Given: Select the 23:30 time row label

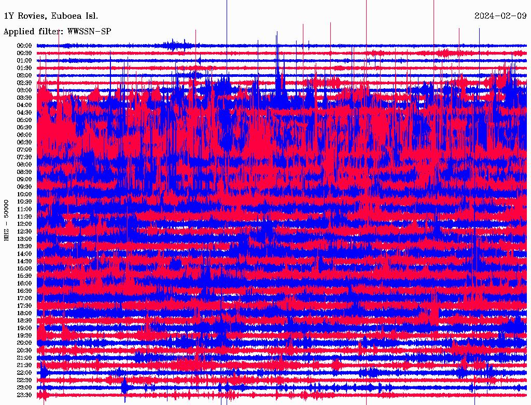Looking at the screenshot, I should point(24,395).
